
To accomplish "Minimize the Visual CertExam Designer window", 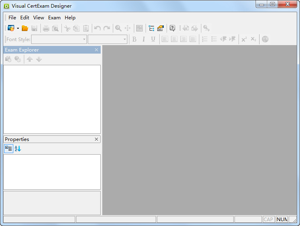I will point(262,4).
